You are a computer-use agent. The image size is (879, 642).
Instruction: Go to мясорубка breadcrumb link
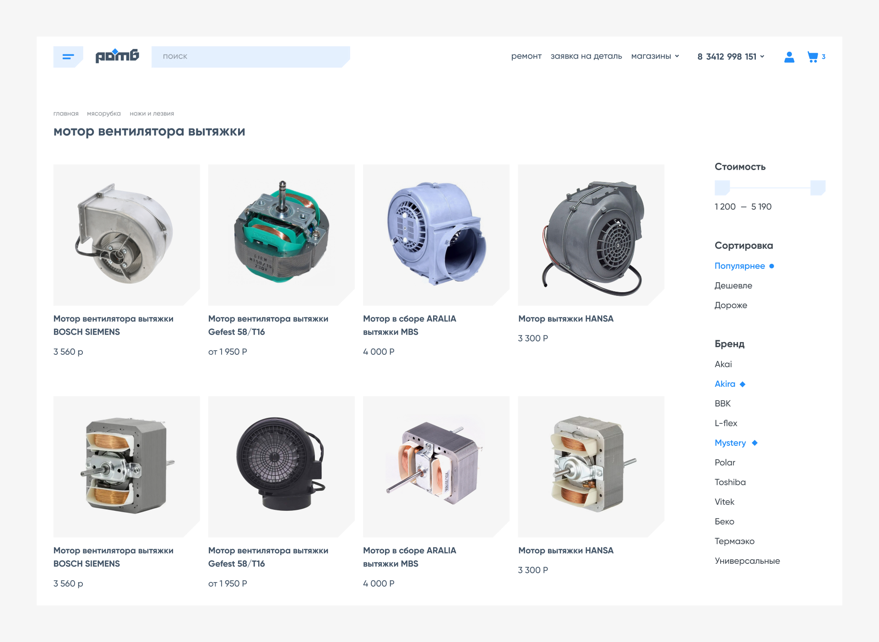click(x=104, y=113)
